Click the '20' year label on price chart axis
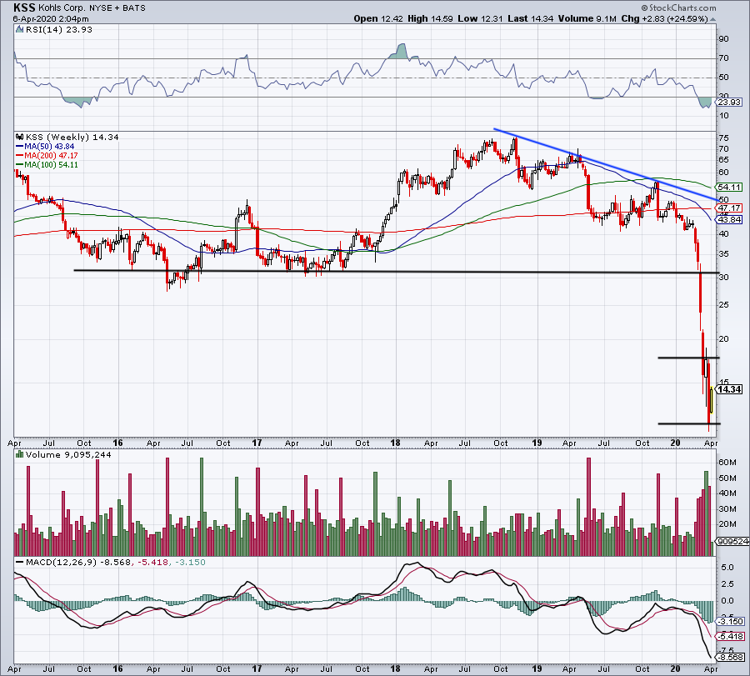750x676 pixels. click(675, 443)
